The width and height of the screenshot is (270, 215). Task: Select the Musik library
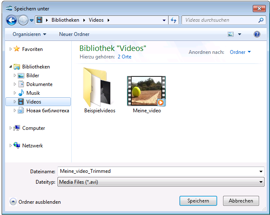pyautogui.click(x=33, y=93)
